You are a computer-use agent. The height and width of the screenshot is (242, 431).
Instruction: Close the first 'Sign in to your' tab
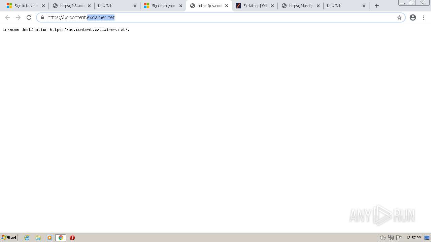(x=43, y=6)
